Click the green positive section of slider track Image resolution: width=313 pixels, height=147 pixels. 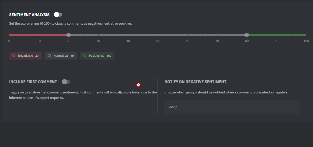(x=277, y=35)
